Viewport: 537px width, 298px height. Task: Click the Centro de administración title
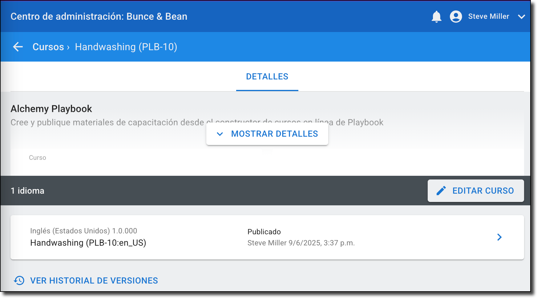tap(99, 17)
